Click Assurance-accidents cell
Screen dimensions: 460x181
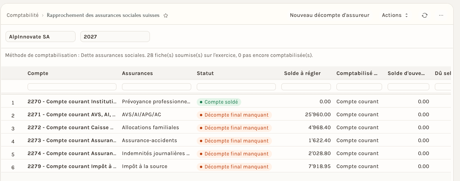[149, 141]
